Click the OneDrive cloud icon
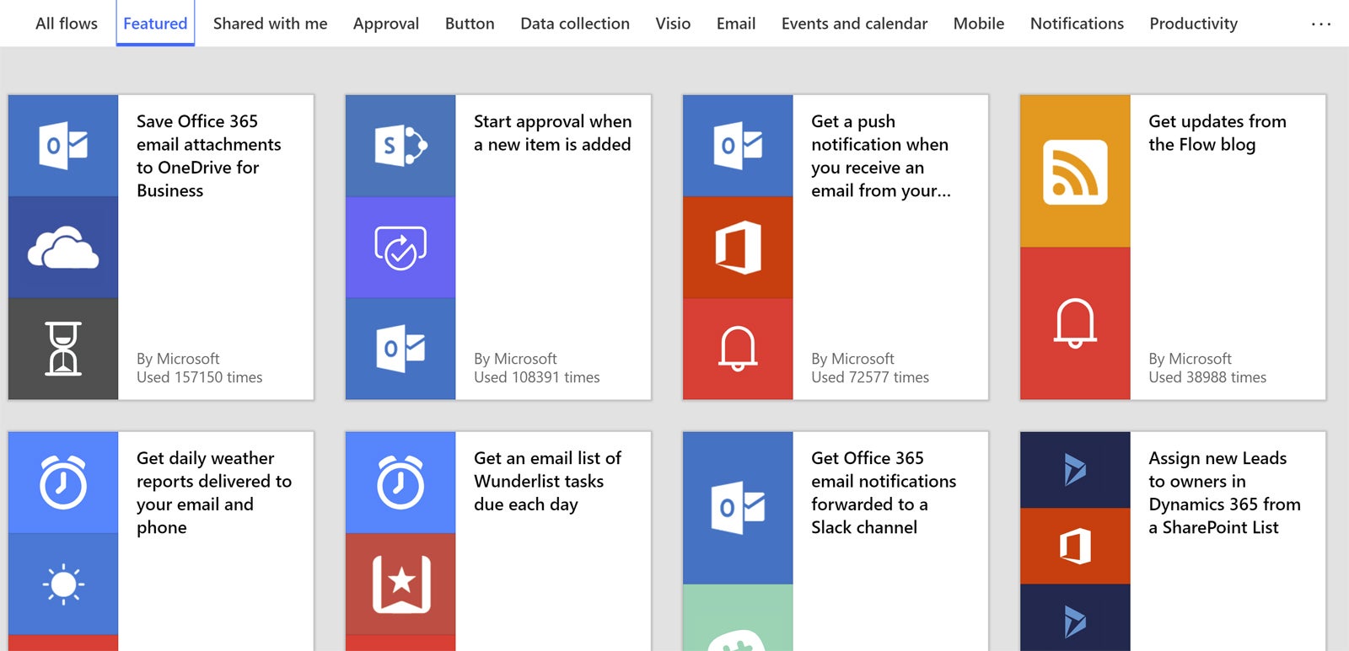 pos(63,248)
